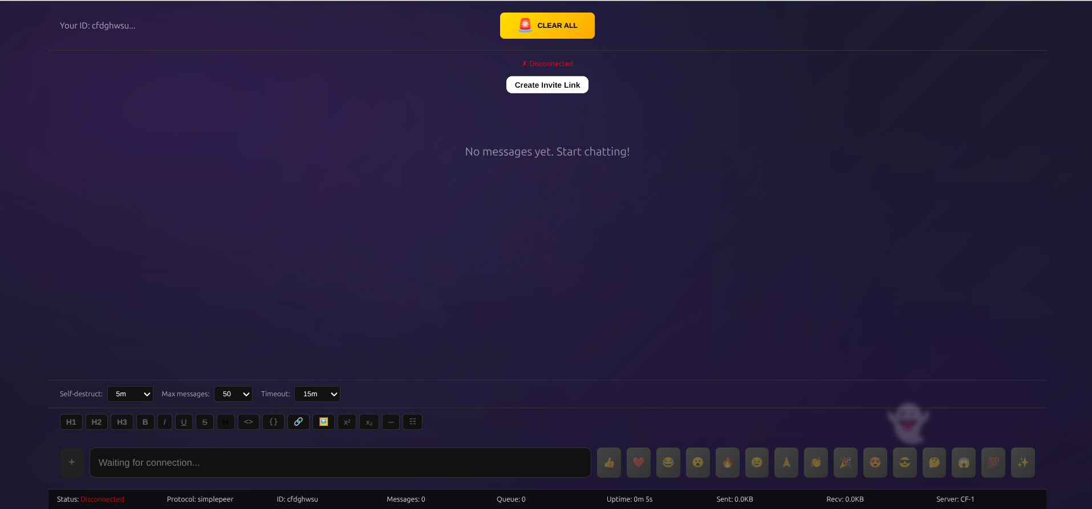This screenshot has width=1092, height=509.
Task: Toggle italic formatting
Action: tap(165, 422)
